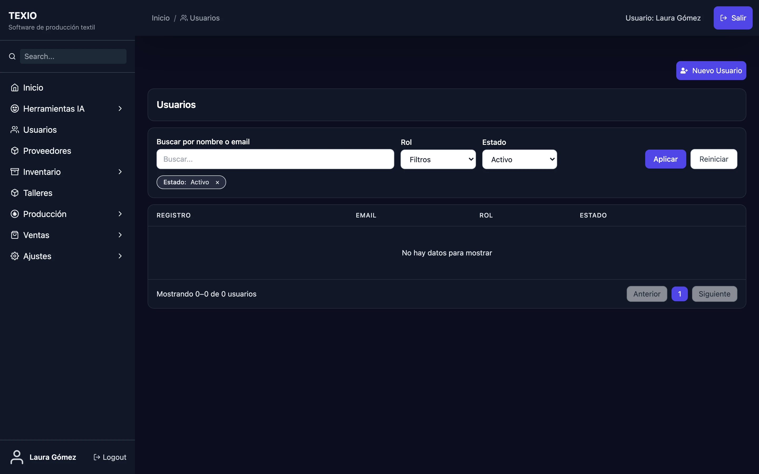Viewport: 759px width, 474px height.
Task: Click the Salir button
Action: 733,18
